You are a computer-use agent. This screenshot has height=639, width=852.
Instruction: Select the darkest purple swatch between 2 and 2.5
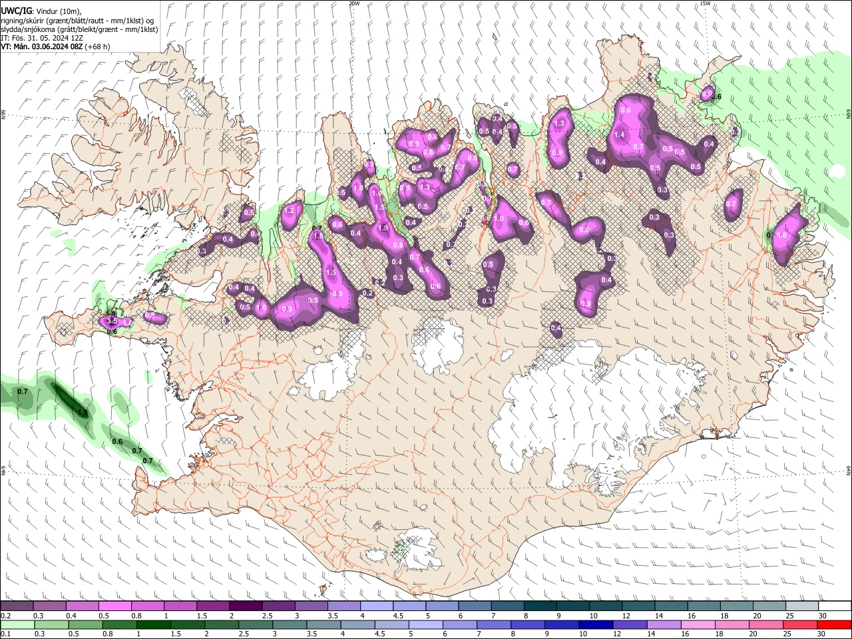click(x=245, y=606)
